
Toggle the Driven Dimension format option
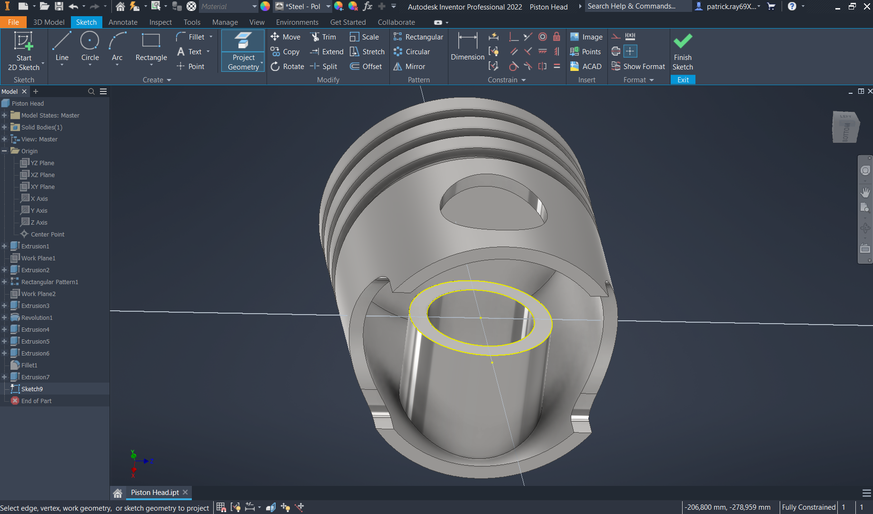pyautogui.click(x=630, y=36)
